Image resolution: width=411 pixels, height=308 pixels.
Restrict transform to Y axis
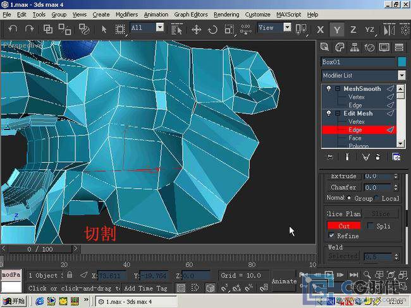[337, 30]
